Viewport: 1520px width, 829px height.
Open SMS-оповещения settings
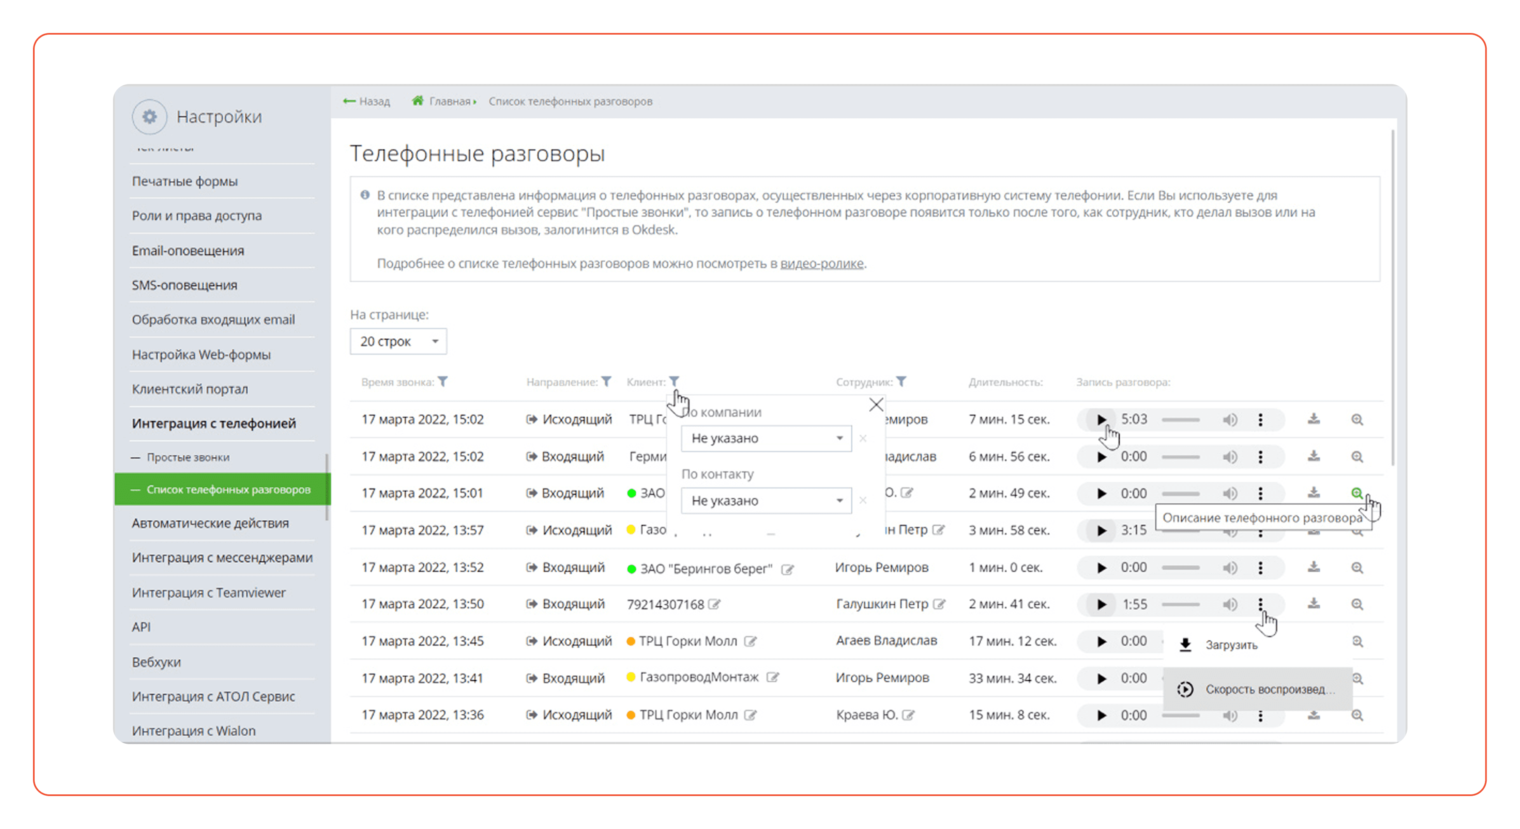click(x=184, y=286)
